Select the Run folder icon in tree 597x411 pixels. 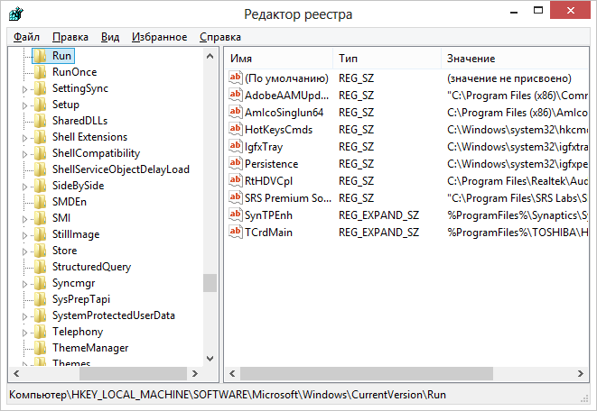click(40, 56)
